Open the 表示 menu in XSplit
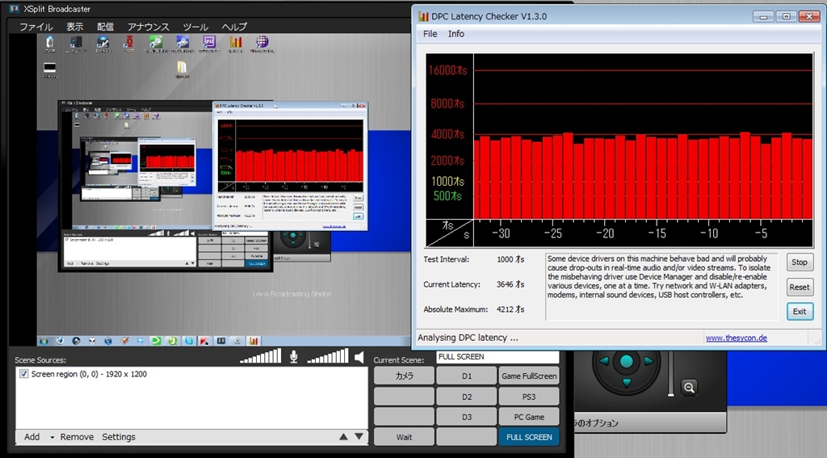827x458 pixels. pos(74,27)
